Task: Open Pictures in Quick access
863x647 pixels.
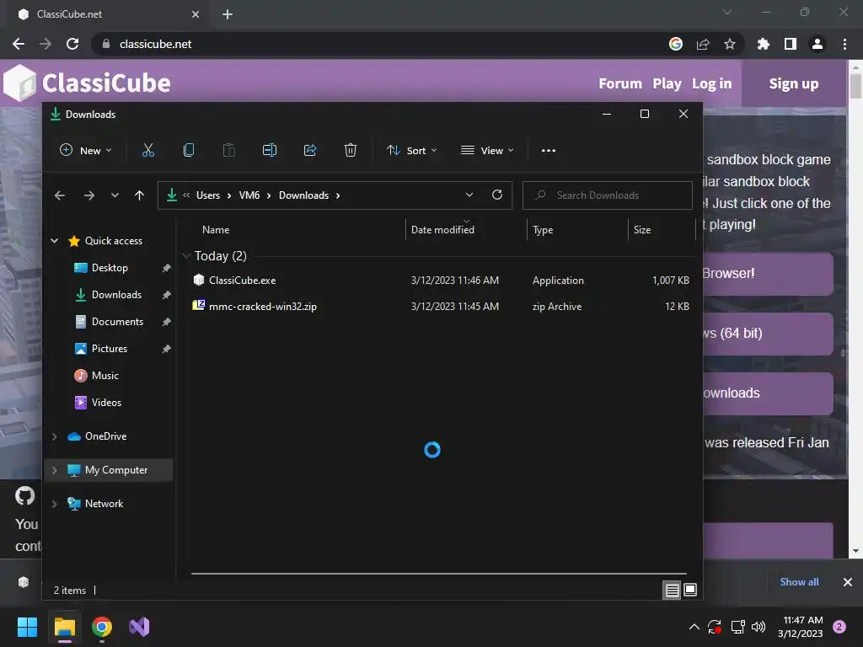Action: (x=109, y=349)
